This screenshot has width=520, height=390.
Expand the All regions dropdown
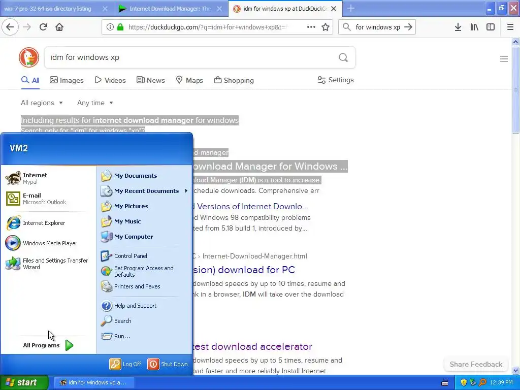click(x=42, y=103)
